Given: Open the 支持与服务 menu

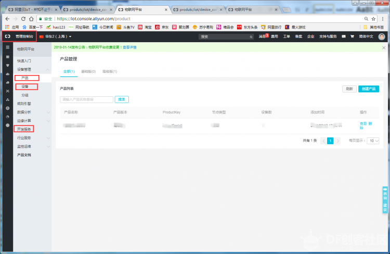Looking at the screenshot, I should pyautogui.click(x=328, y=36).
